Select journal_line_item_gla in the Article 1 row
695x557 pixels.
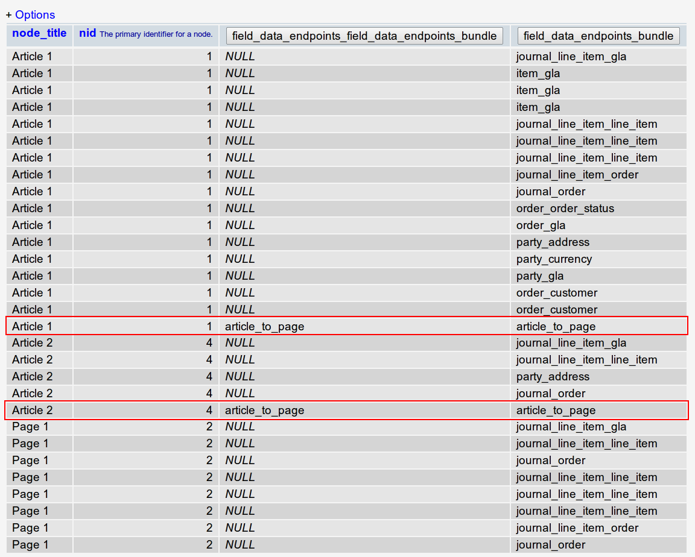(x=571, y=57)
